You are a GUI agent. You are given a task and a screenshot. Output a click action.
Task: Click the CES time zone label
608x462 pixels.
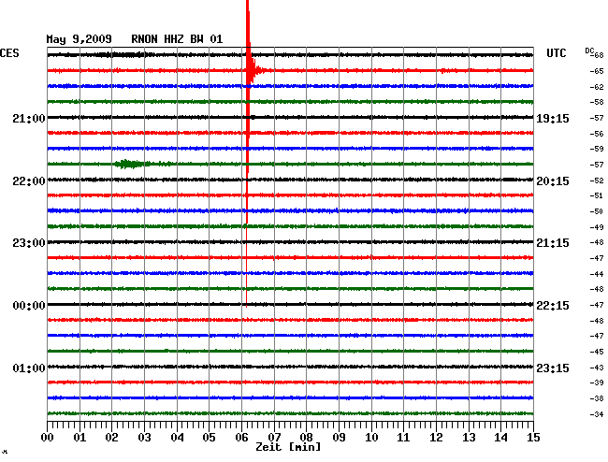coord(9,53)
